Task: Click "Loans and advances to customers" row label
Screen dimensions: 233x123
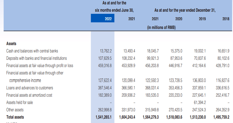Action: click(x=30, y=88)
